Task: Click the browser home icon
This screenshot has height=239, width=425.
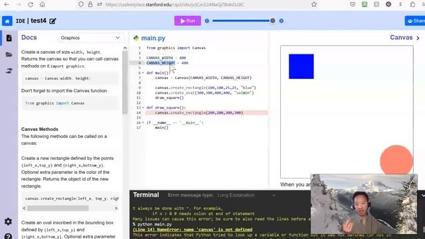Action: pyautogui.click(x=42, y=5)
